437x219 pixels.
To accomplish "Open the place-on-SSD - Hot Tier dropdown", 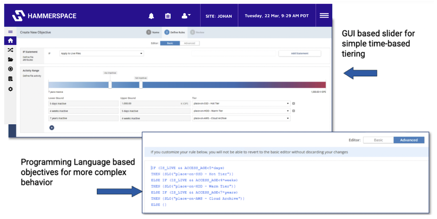I will pos(241,104).
